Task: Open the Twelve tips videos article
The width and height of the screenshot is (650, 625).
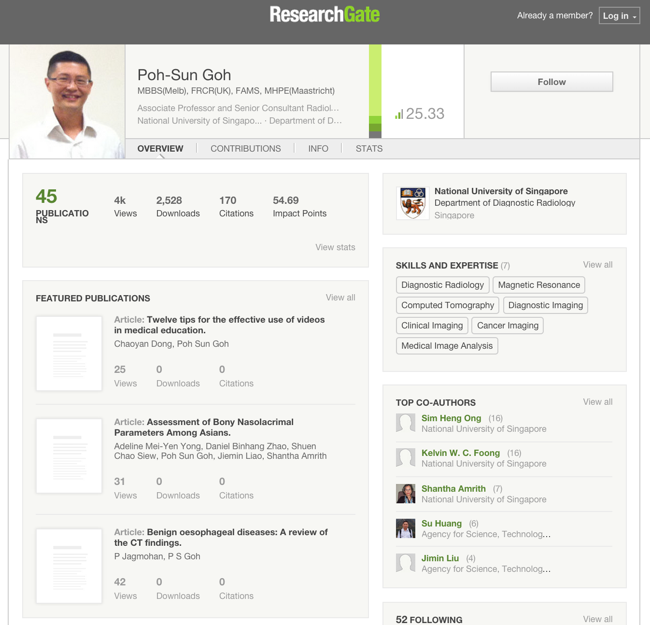Action: (x=219, y=325)
